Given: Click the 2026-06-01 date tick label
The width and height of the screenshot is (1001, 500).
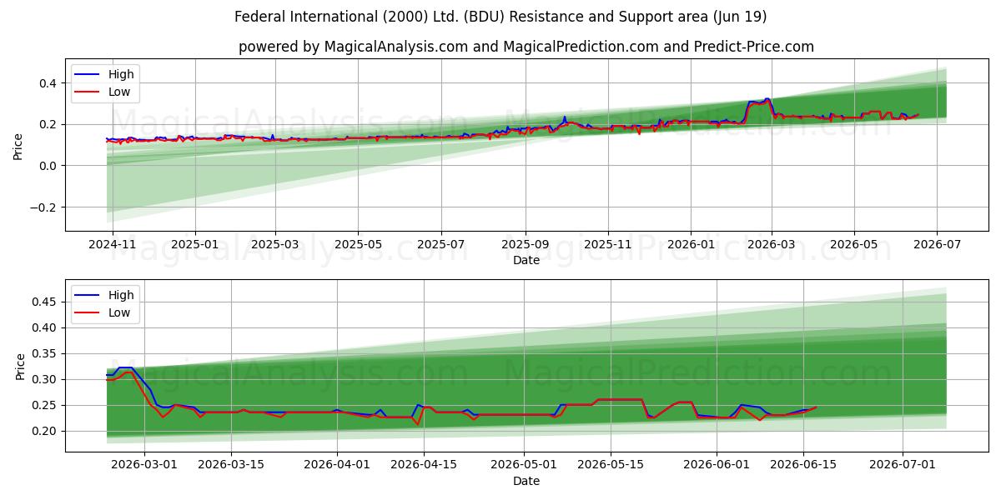Looking at the screenshot, I should 716,466.
